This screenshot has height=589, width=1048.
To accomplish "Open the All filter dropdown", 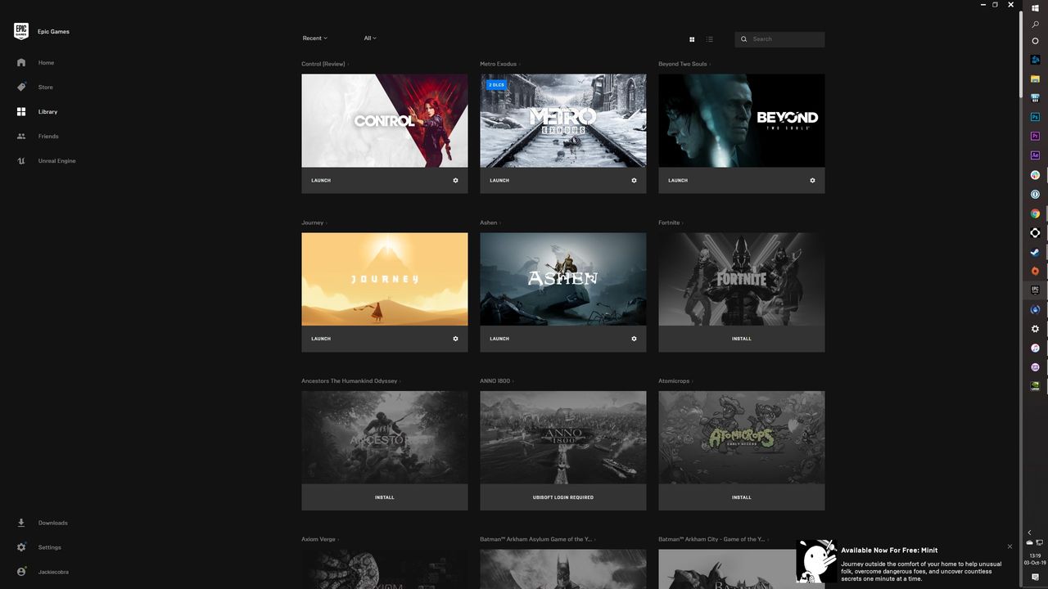I will tap(370, 38).
